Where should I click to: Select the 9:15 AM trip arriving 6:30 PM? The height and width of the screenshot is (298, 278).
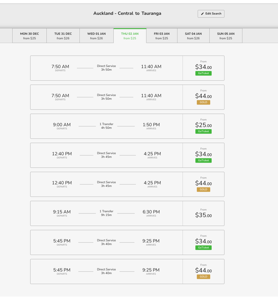[106, 213]
